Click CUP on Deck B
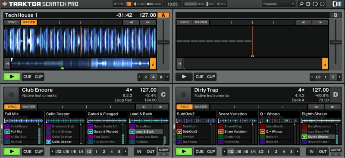Screen dimensions: 345x158 [211, 77]
